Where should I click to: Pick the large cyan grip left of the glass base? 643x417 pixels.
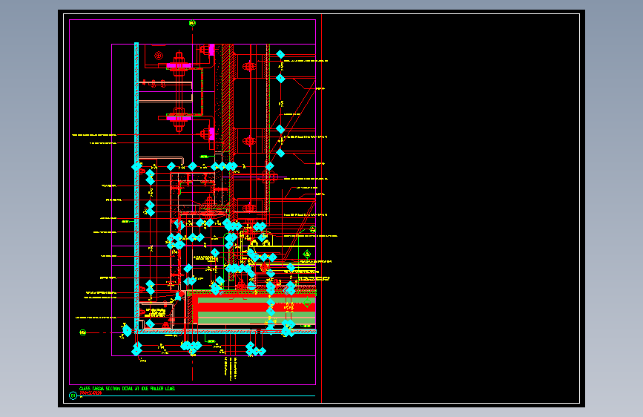tap(127, 330)
